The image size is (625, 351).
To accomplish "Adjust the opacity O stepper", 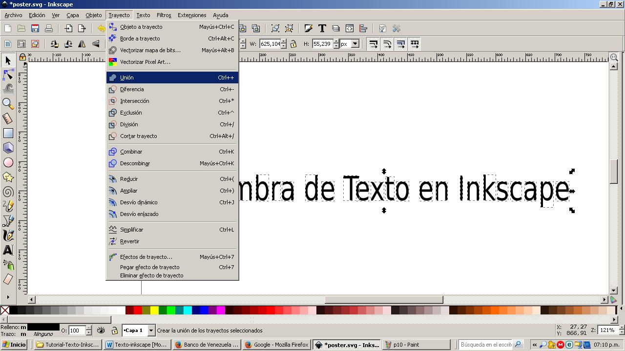I will (88, 331).
